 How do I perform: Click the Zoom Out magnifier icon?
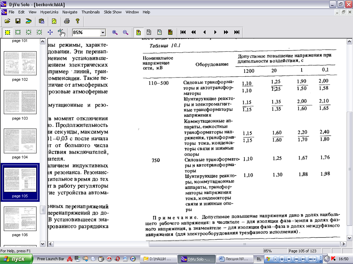[x=125, y=32]
